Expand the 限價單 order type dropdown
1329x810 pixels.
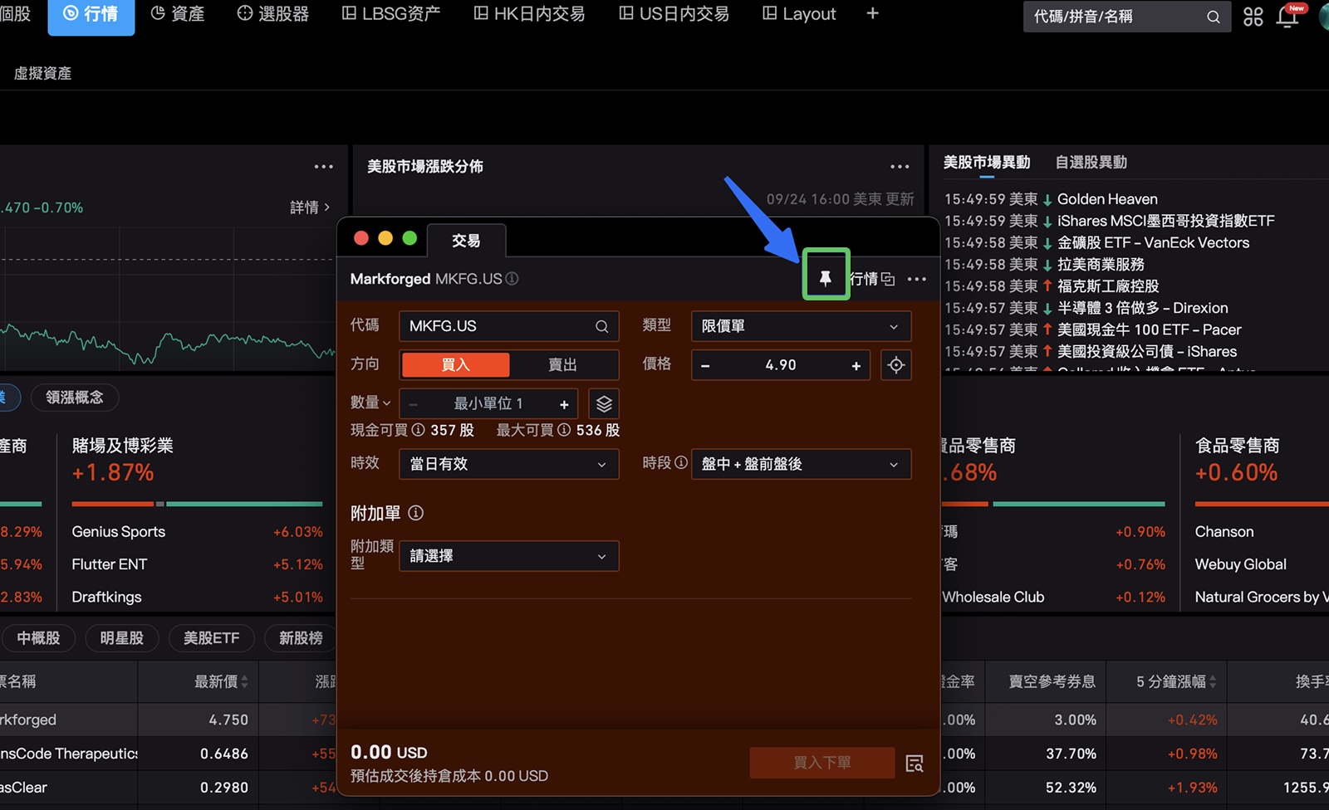801,327
